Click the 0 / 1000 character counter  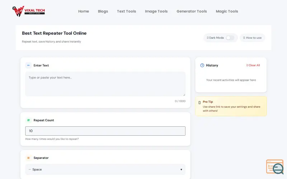tap(180, 101)
